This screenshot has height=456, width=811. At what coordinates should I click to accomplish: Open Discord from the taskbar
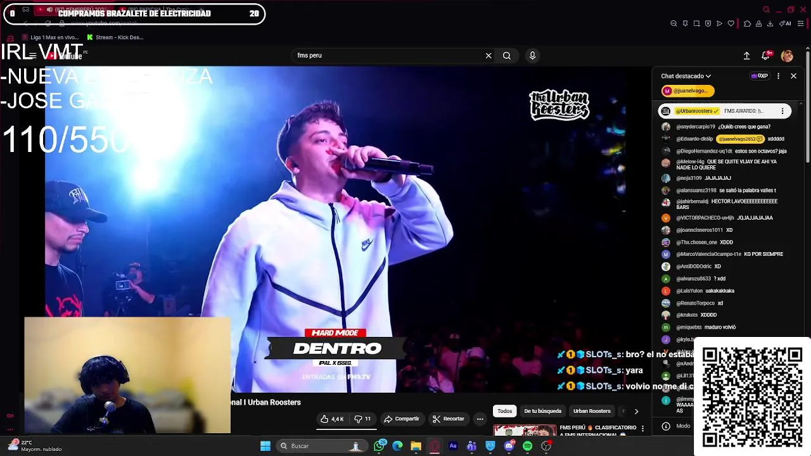coord(509,446)
